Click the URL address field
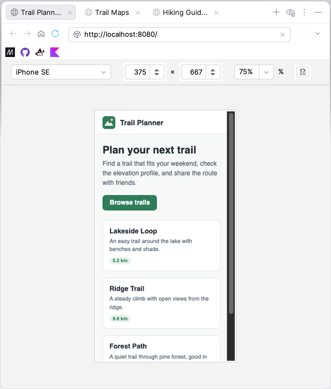 point(179,34)
